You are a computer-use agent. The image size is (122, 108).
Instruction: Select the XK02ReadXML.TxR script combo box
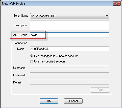69,16
